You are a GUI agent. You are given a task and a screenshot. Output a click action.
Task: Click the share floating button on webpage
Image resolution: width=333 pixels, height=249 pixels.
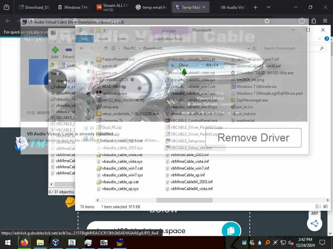[x=314, y=223]
